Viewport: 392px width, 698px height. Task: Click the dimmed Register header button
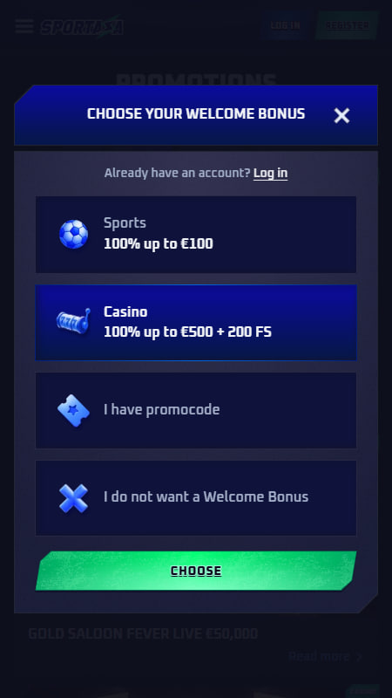(347, 25)
